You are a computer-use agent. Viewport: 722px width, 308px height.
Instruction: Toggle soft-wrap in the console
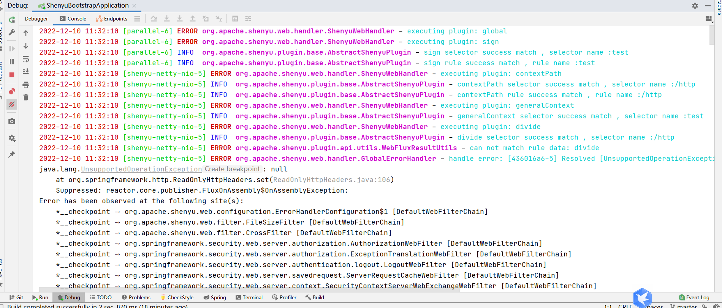(x=26, y=59)
